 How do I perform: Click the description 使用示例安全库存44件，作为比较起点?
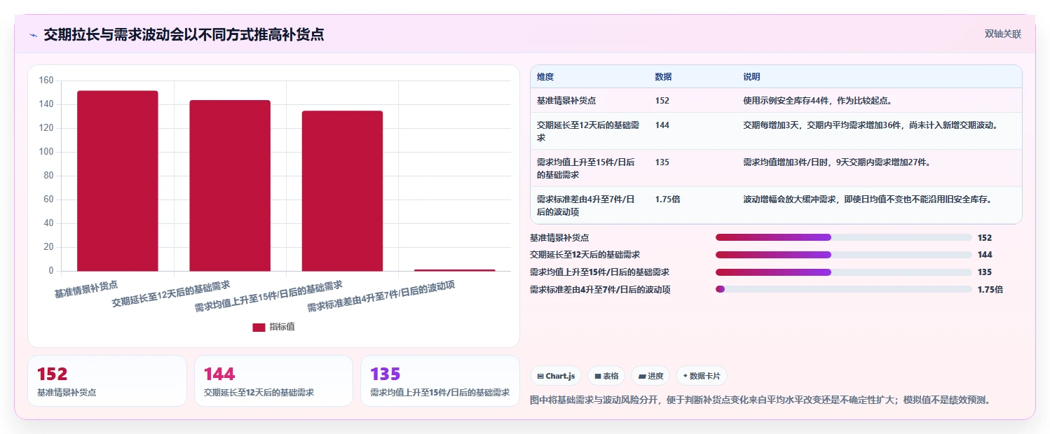[x=817, y=101]
